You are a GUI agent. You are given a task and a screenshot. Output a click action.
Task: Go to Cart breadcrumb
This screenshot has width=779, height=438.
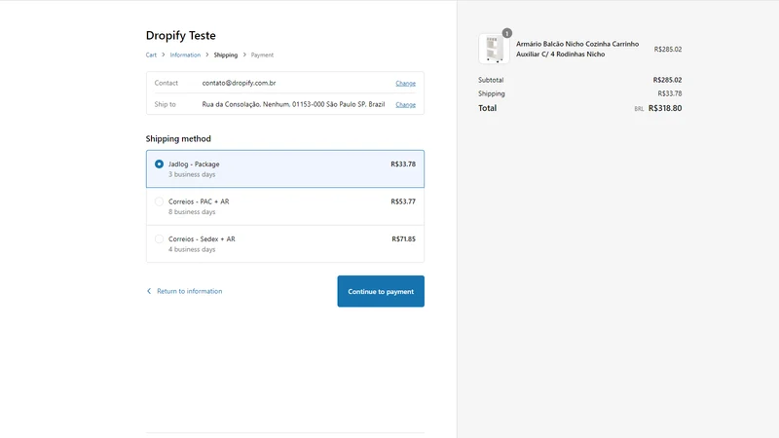(151, 55)
